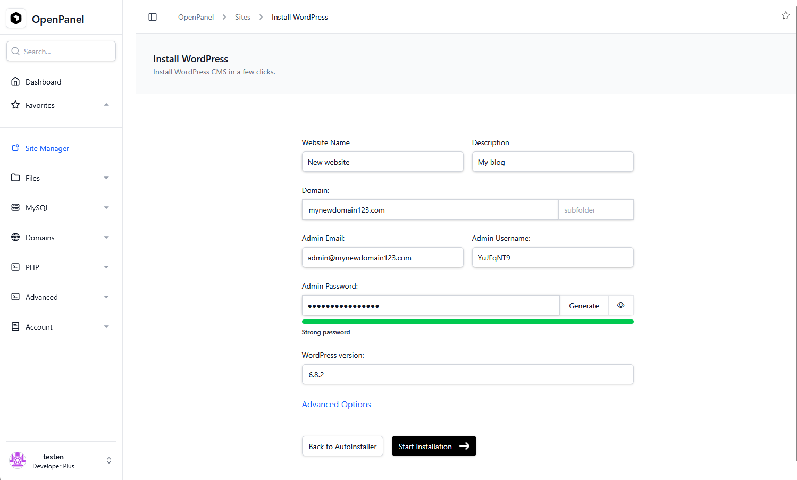The image size is (797, 480).
Task: Generate a new admin password
Action: 584,305
